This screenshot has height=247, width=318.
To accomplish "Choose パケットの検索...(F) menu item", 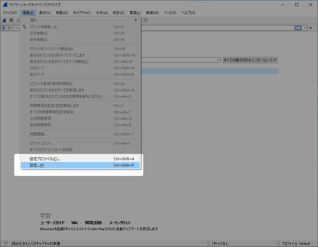I will pos(80,27).
